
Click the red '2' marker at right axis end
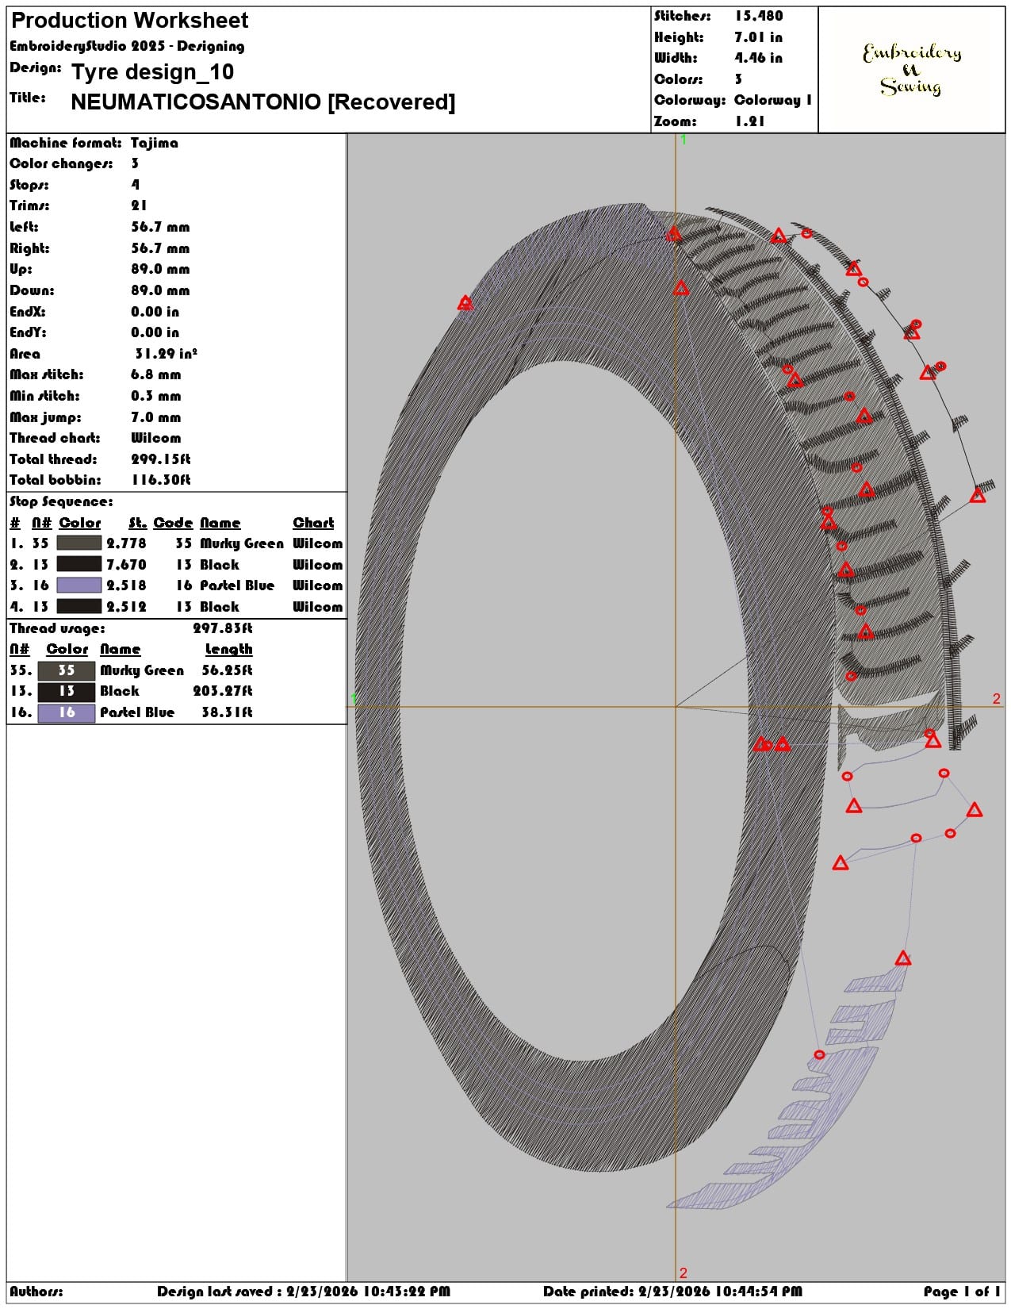pyautogui.click(x=997, y=699)
